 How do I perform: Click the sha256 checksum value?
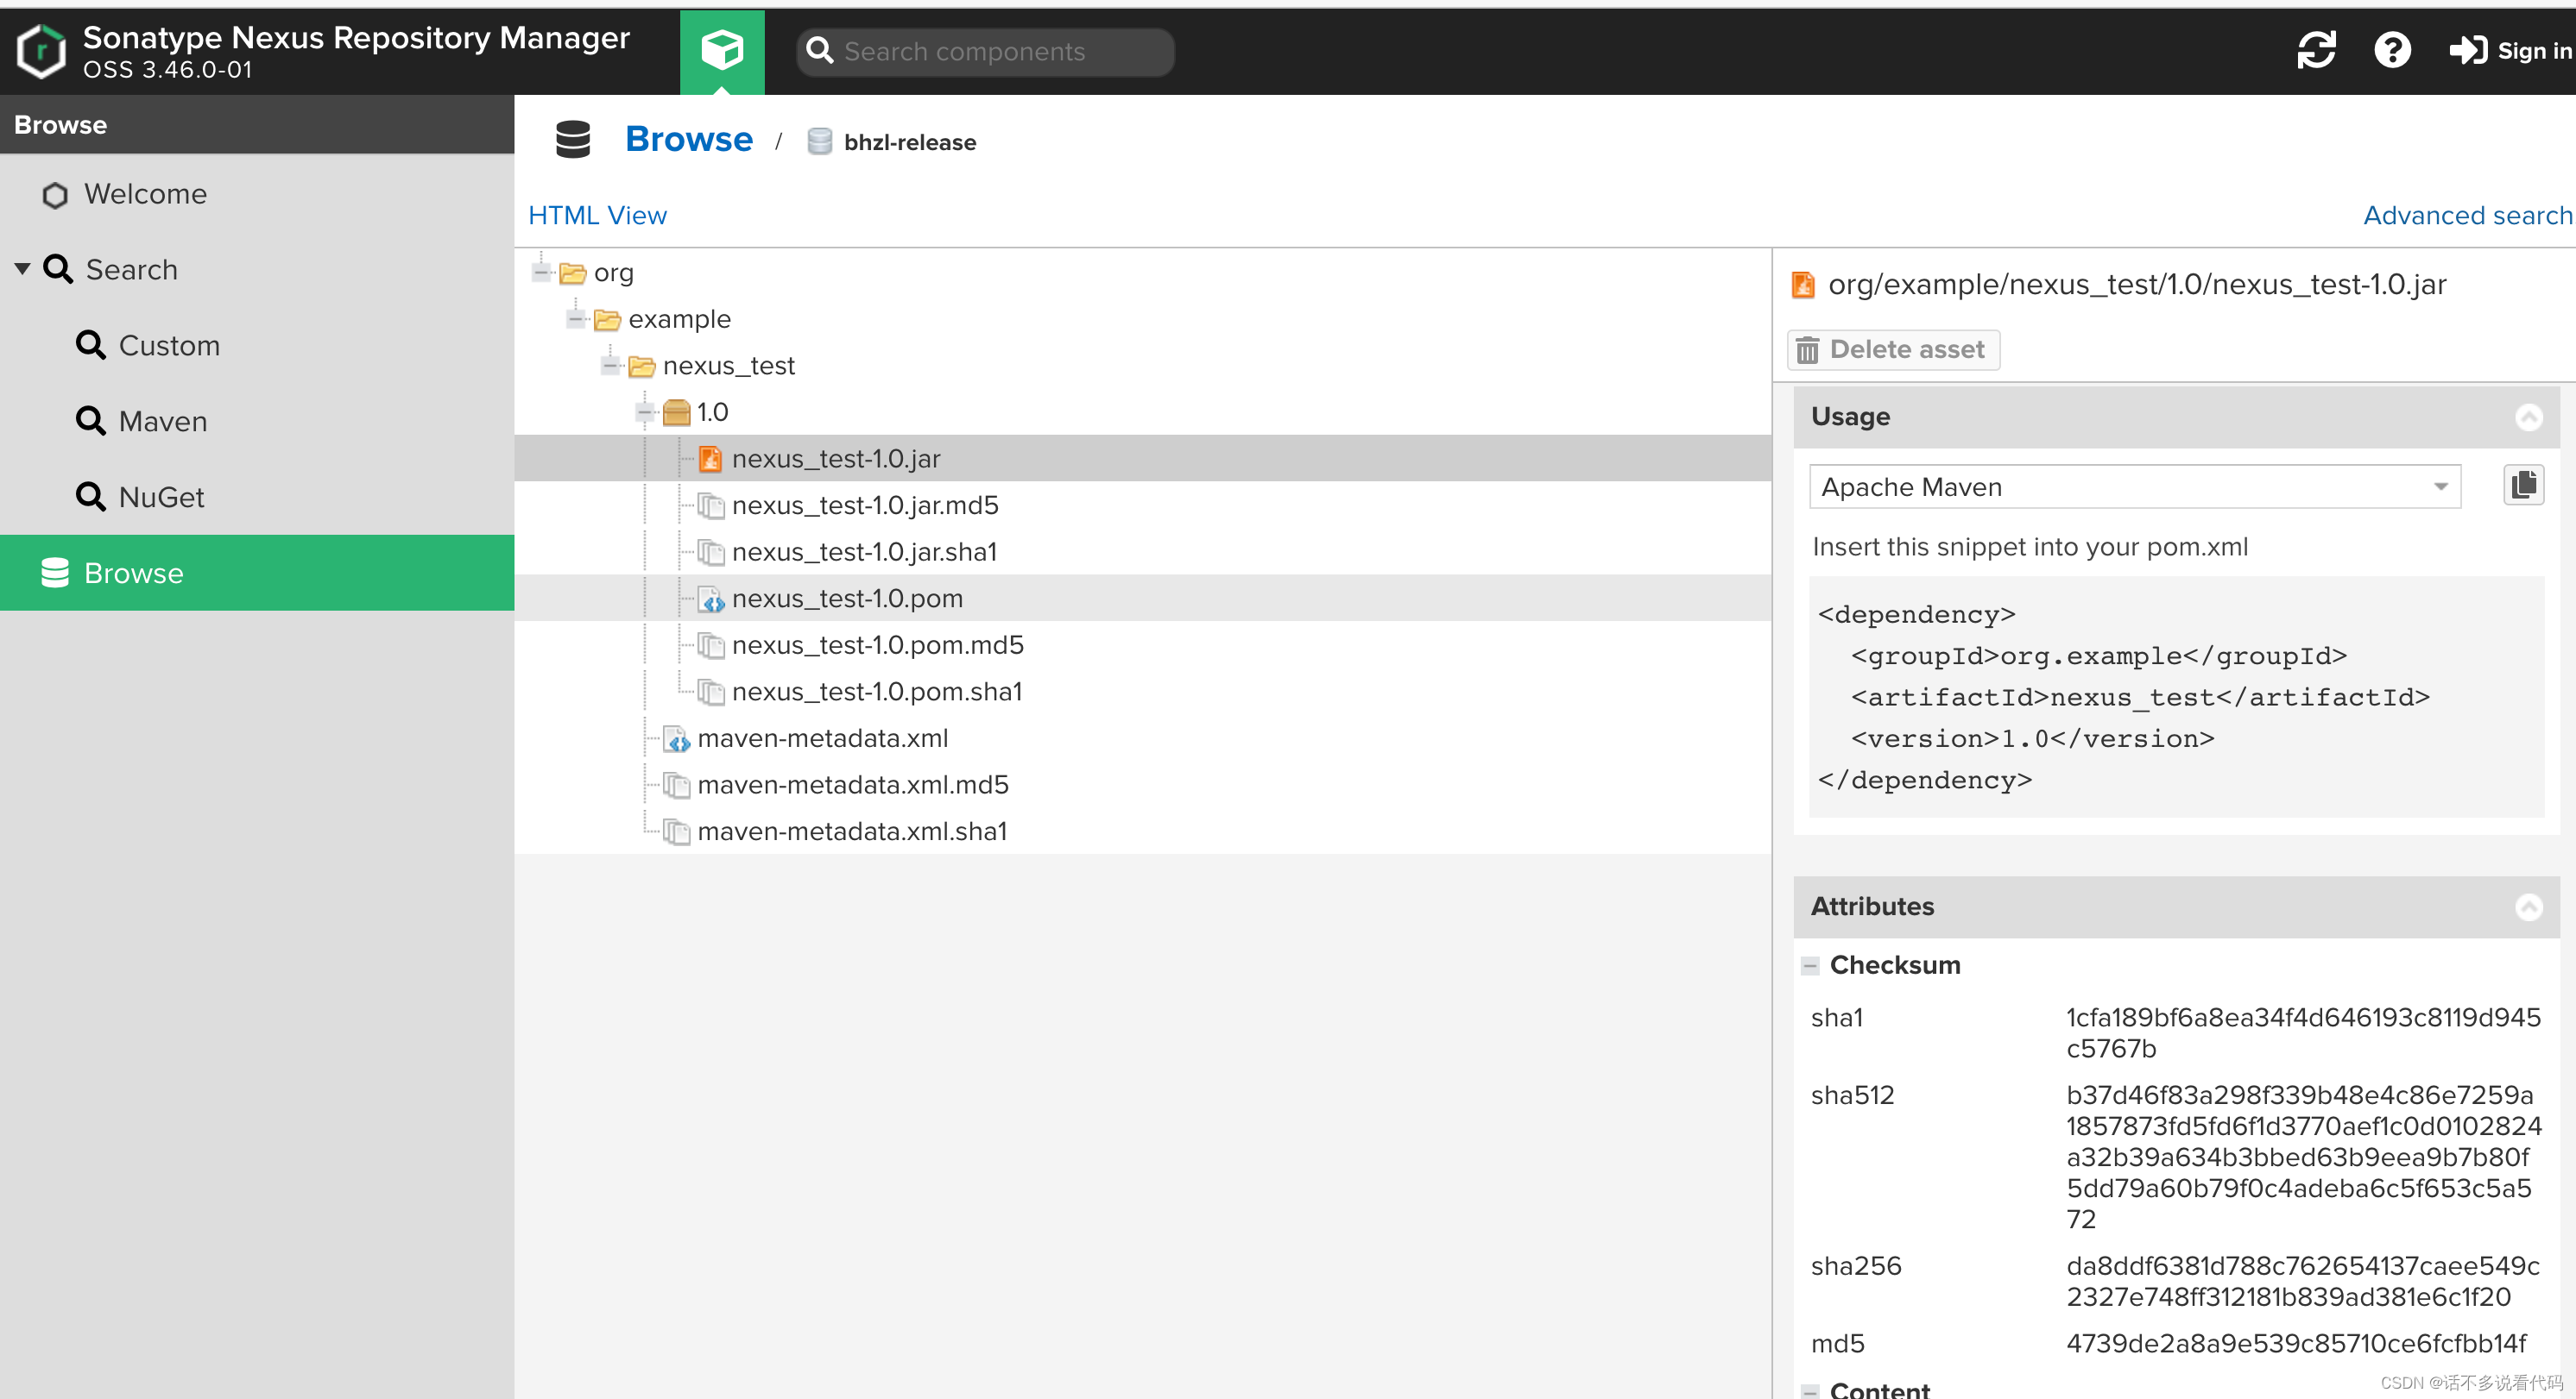coord(2302,1281)
